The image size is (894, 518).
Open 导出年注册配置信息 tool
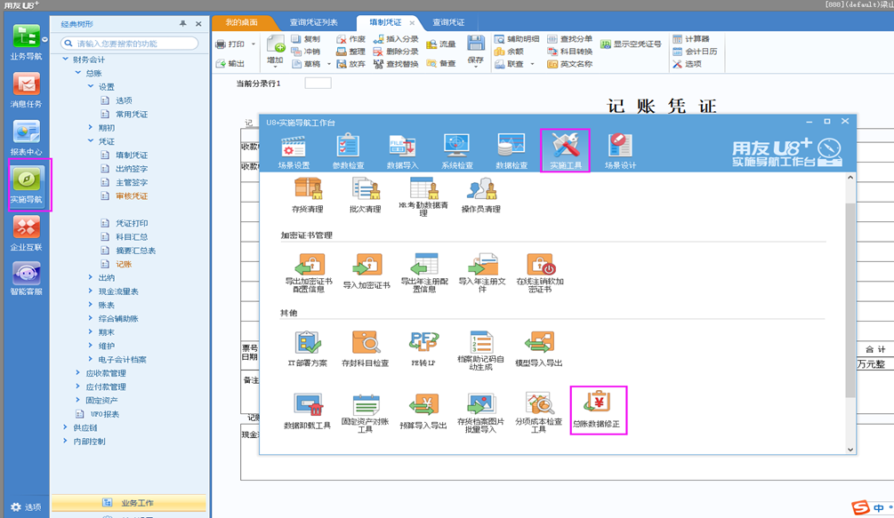point(424,274)
